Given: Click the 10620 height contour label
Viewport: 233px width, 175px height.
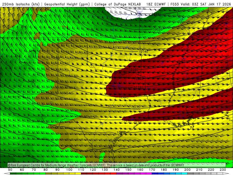Looking at the screenshot, I should 121,132.
